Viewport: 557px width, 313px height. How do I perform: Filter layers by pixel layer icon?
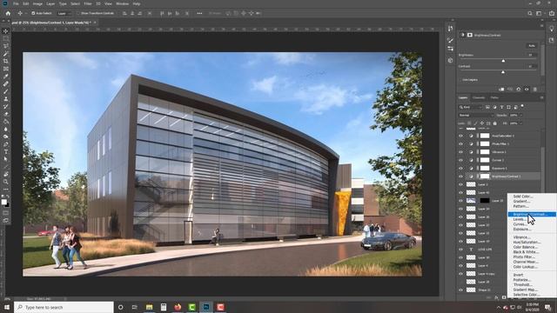487,107
